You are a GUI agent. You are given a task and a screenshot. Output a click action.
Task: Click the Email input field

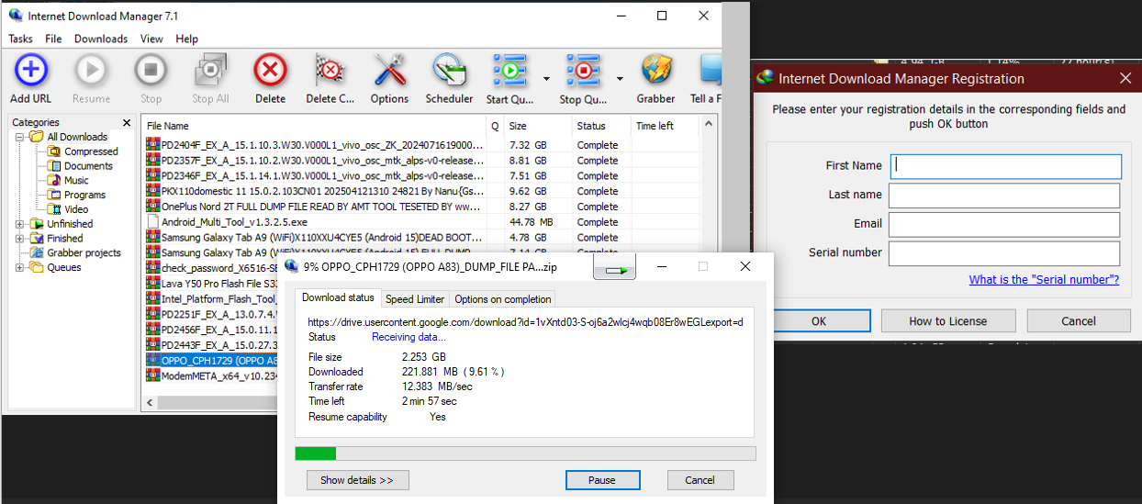[x=1004, y=224]
